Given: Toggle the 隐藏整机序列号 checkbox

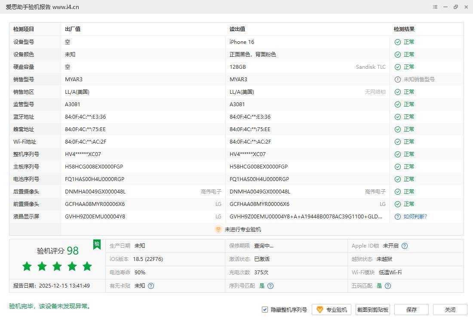Looking at the screenshot, I should pos(265,310).
